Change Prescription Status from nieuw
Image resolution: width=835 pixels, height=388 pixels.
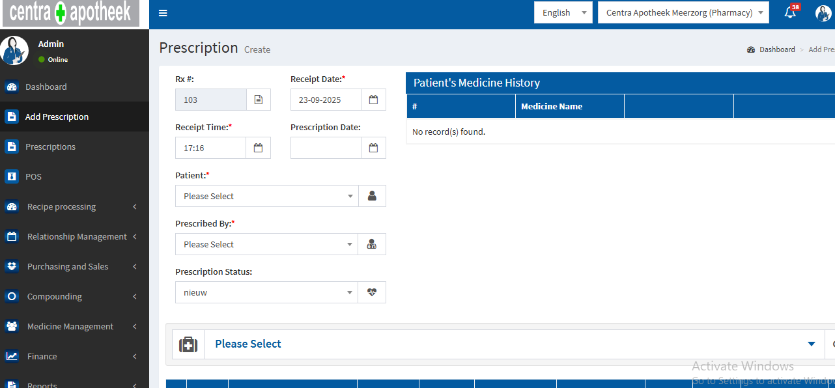coord(266,292)
